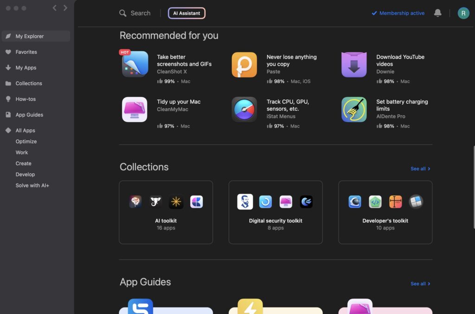475x314 pixels.
Task: Click the bearded man icon in Digital security toolkit
Action: 245,202
